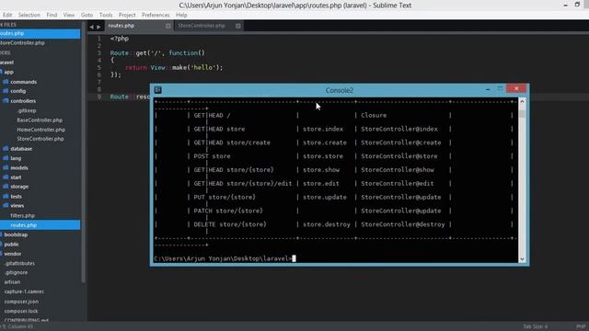Viewport: 589px width, 331px height.
Task: Switch to the routes.php tab
Action: click(x=121, y=26)
